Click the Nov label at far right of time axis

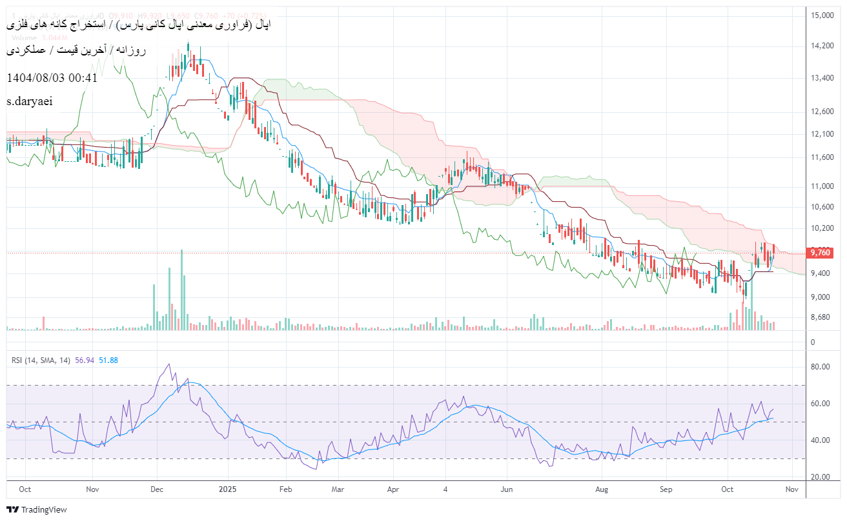[x=792, y=489]
